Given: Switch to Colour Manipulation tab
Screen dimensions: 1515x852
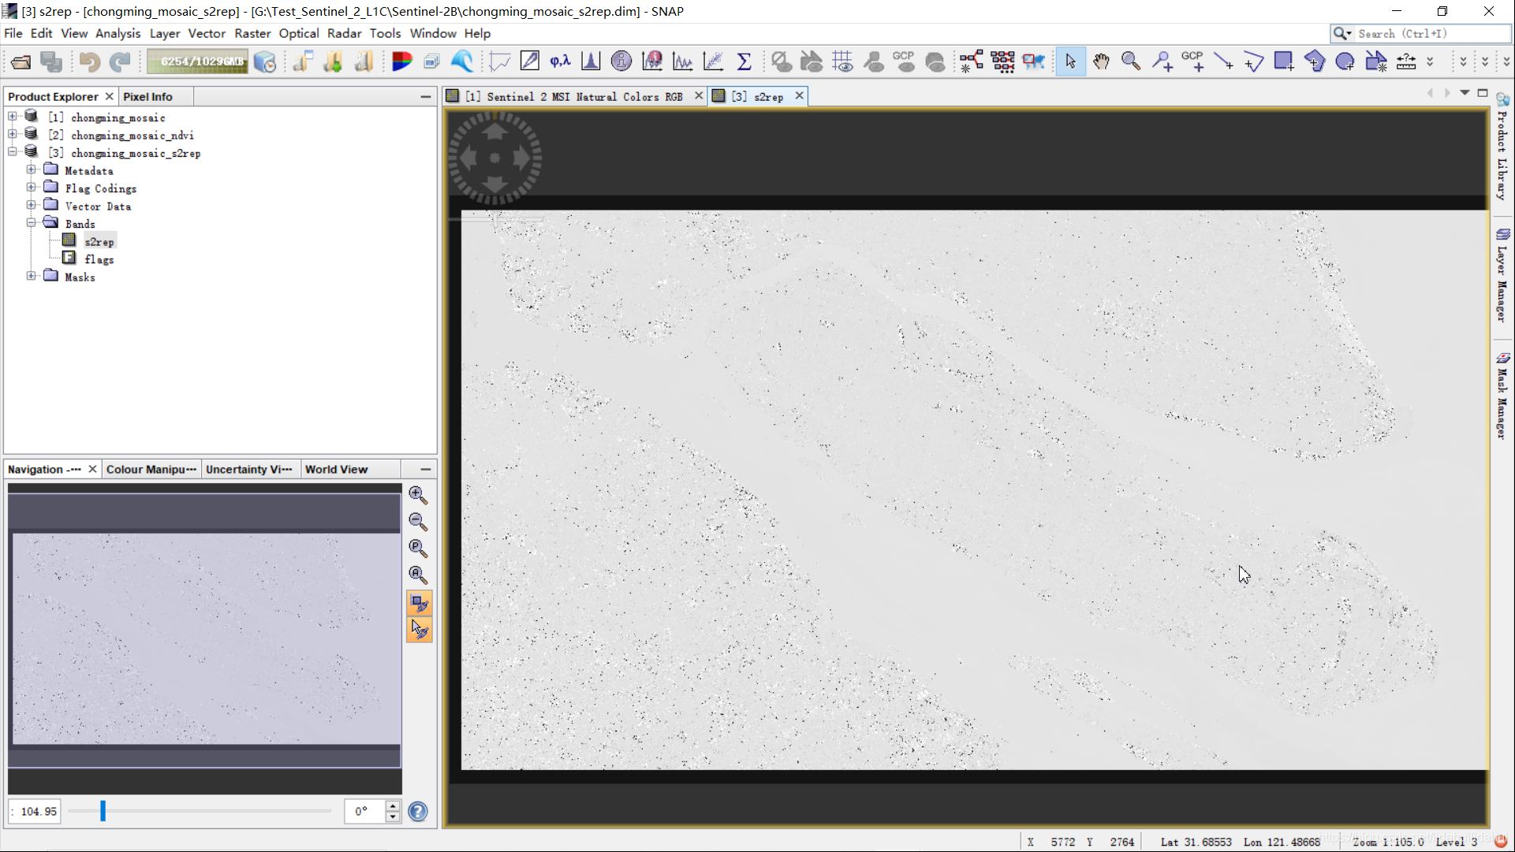Looking at the screenshot, I should point(151,469).
